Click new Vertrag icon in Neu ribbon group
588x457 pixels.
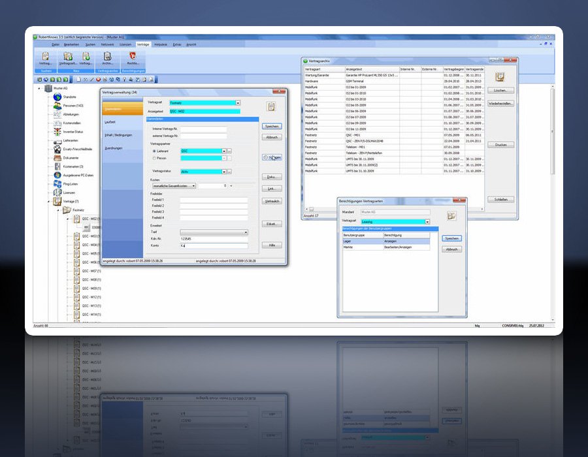pyautogui.click(x=86, y=57)
